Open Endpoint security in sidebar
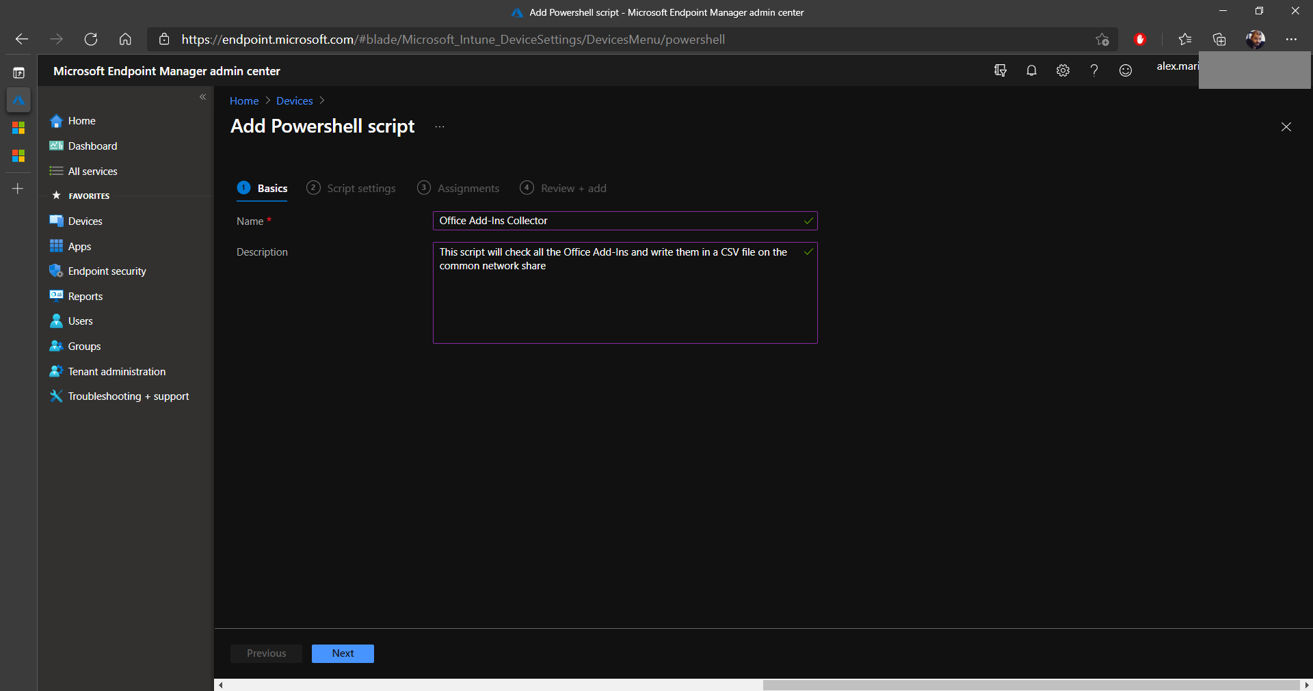 coord(107,271)
